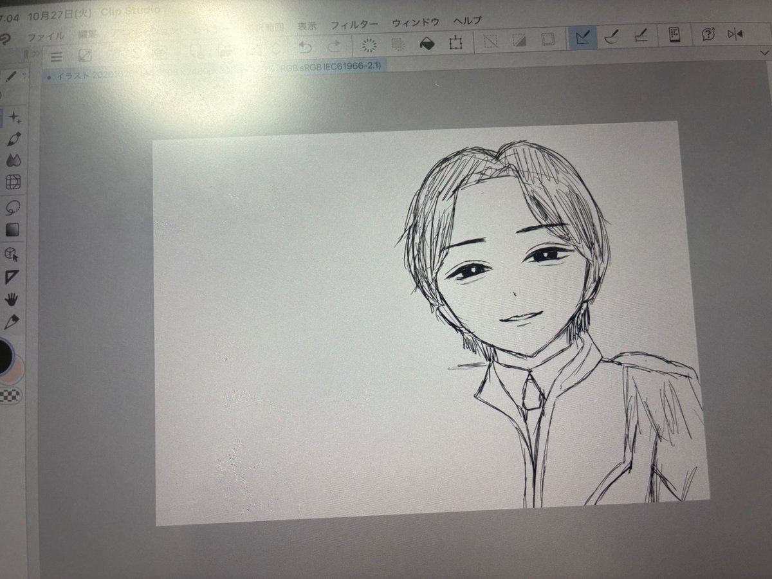Viewport: 772px width, 579px height.
Task: Open the ファイル menu
Action: click(45, 37)
